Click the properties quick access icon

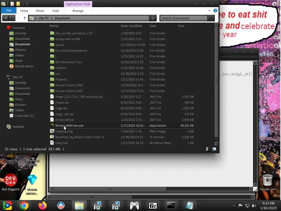(x=12, y=4)
